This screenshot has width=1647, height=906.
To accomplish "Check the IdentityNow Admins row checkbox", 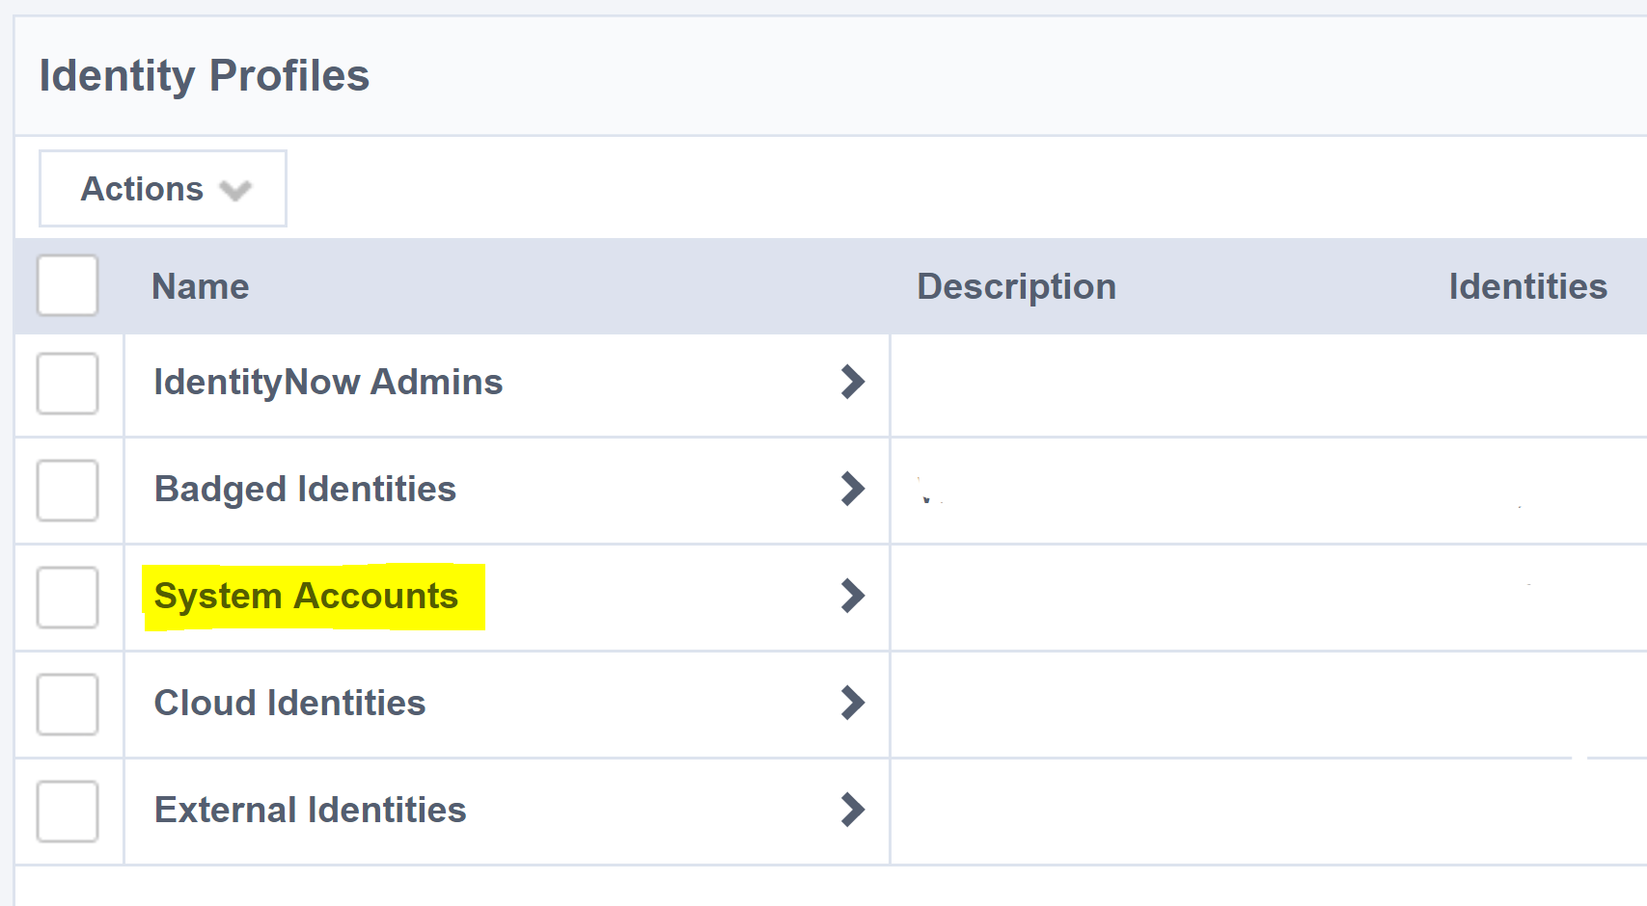I will click(x=67, y=384).
